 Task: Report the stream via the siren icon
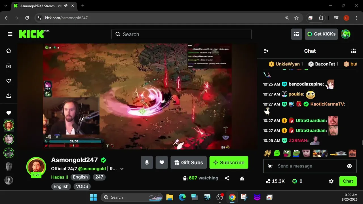pos(242,178)
